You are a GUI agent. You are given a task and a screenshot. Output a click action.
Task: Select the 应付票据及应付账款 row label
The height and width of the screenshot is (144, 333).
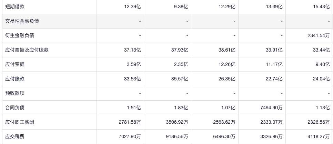tap(27, 50)
